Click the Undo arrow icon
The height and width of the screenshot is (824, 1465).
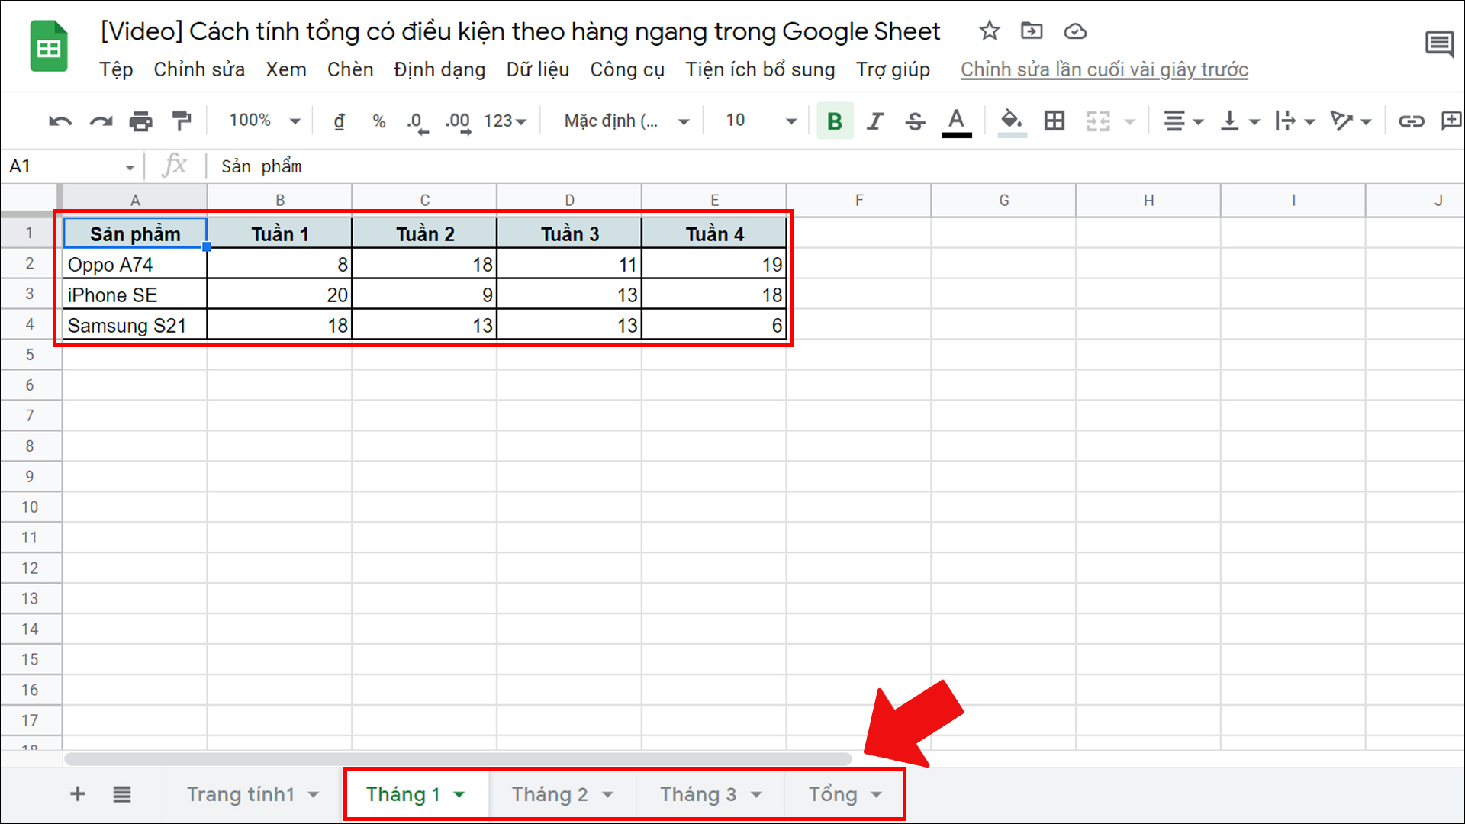60,121
